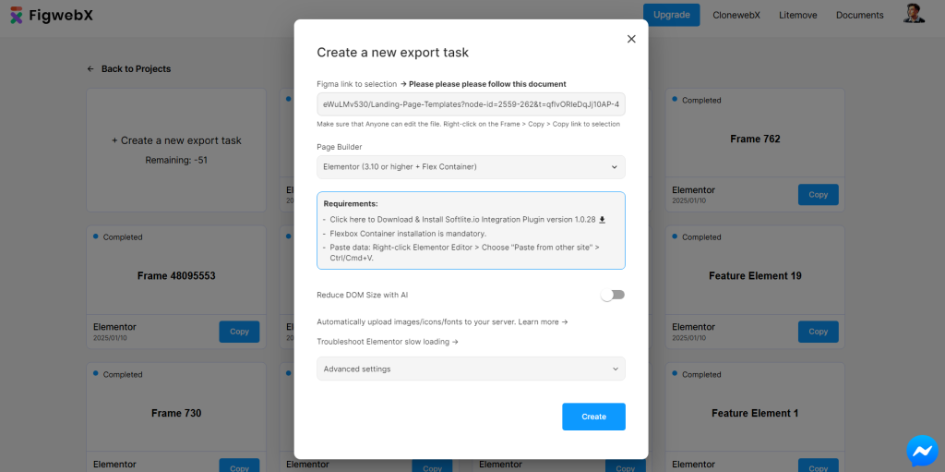Click the 'Requirements:' heading

pyautogui.click(x=351, y=204)
